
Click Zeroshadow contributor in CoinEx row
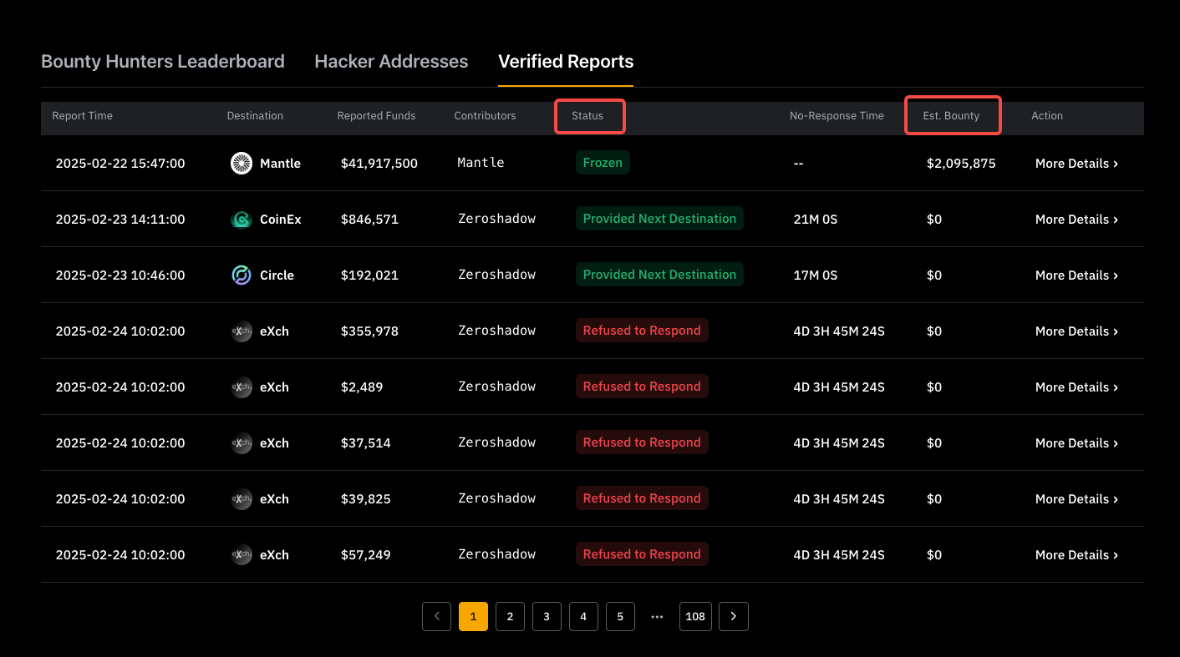click(496, 219)
